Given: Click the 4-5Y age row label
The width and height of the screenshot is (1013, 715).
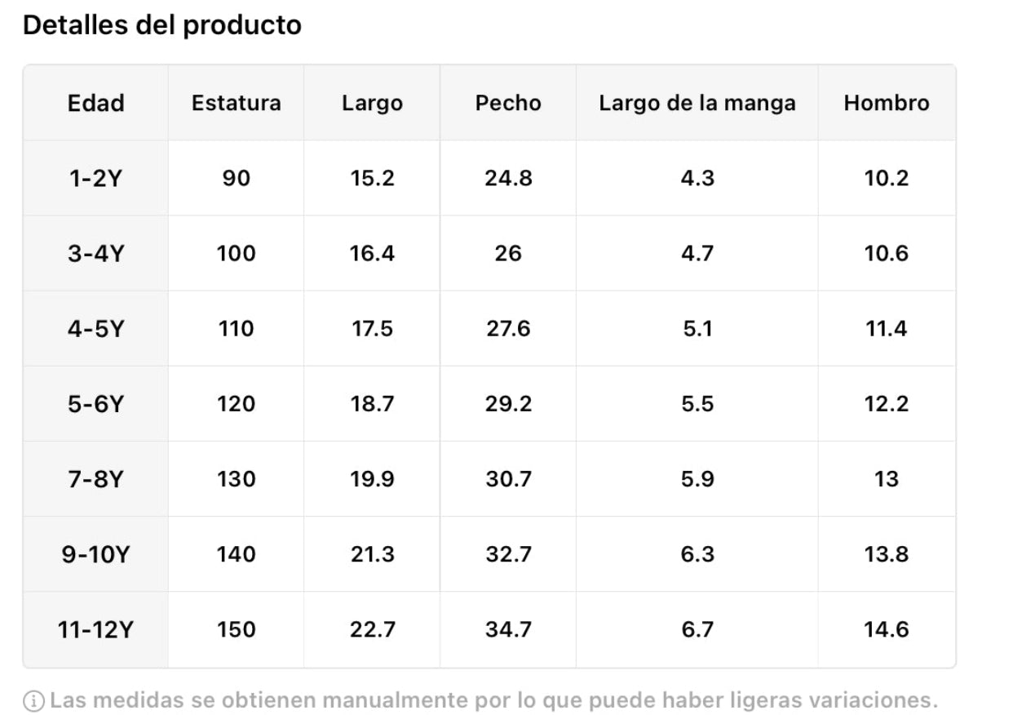Looking at the screenshot, I should (96, 329).
